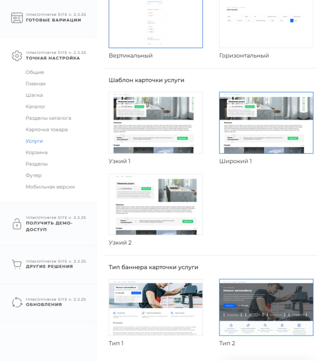Open Карточка товара settings
The width and height of the screenshot is (323, 361).
point(47,130)
